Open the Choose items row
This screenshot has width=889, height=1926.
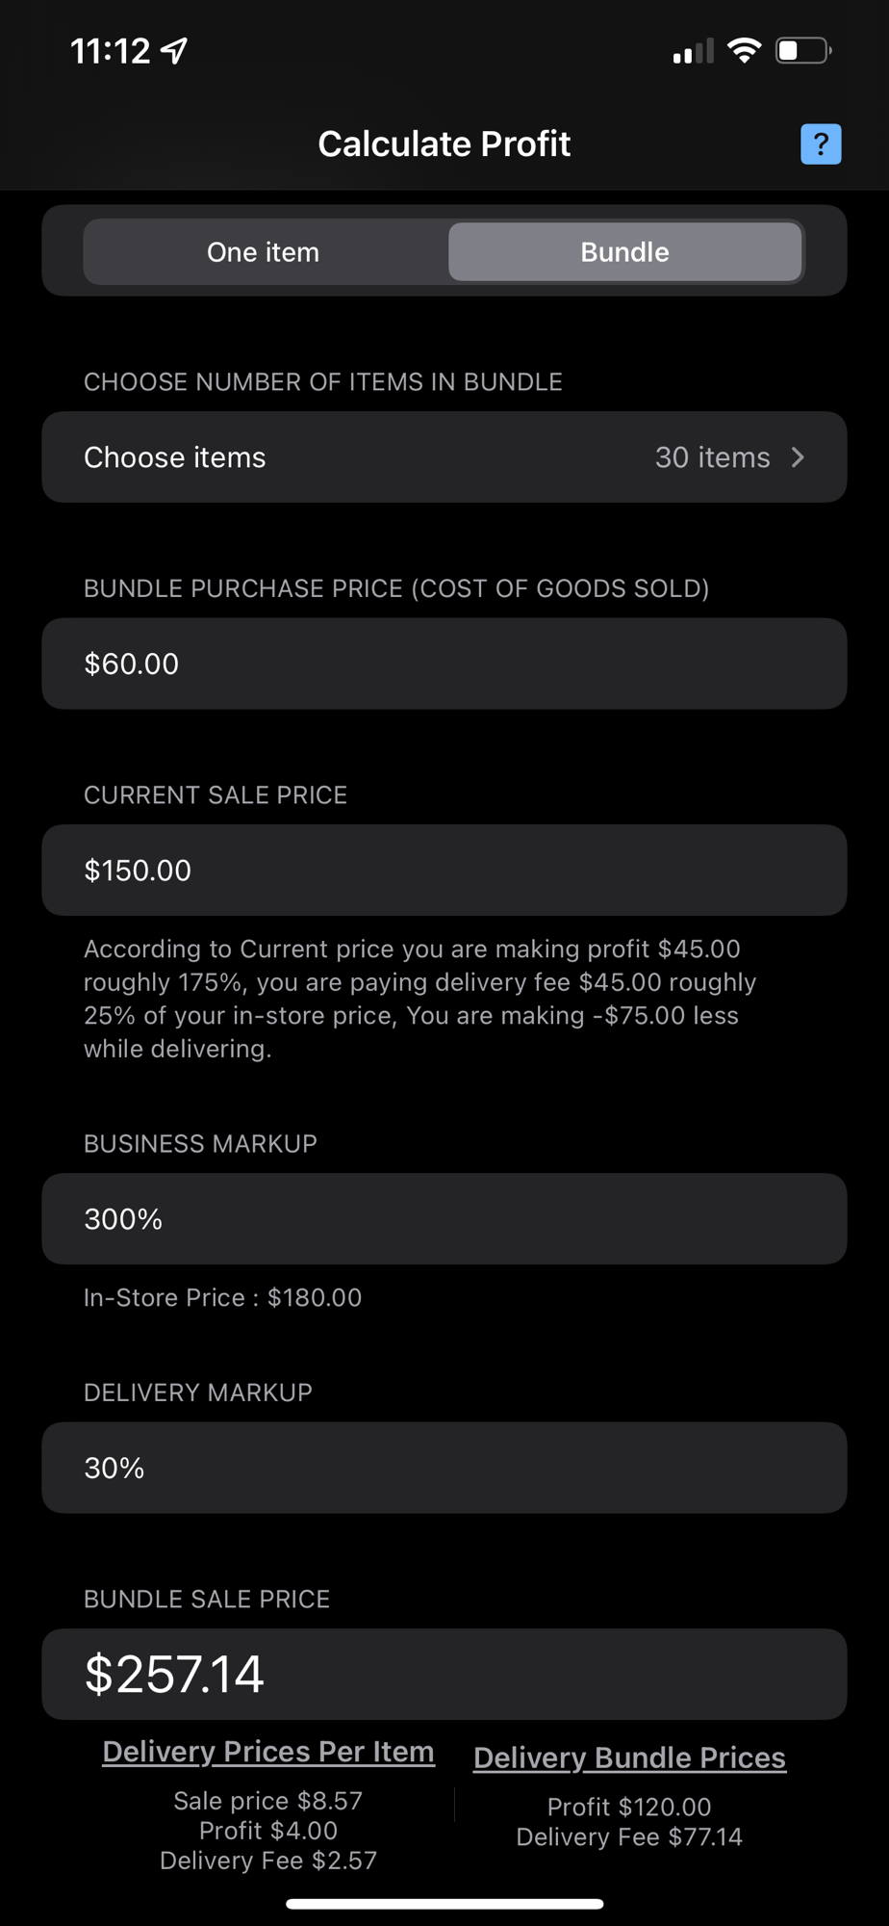[x=444, y=457]
